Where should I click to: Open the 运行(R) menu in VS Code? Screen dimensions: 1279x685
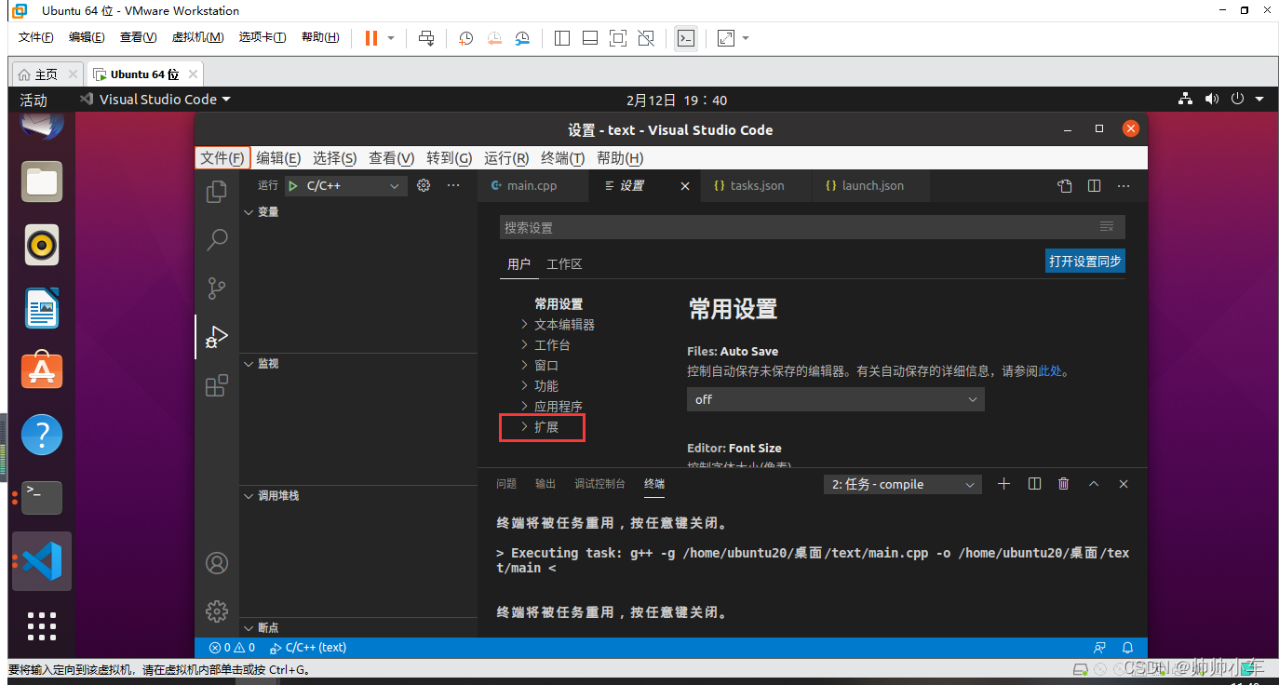506,158
